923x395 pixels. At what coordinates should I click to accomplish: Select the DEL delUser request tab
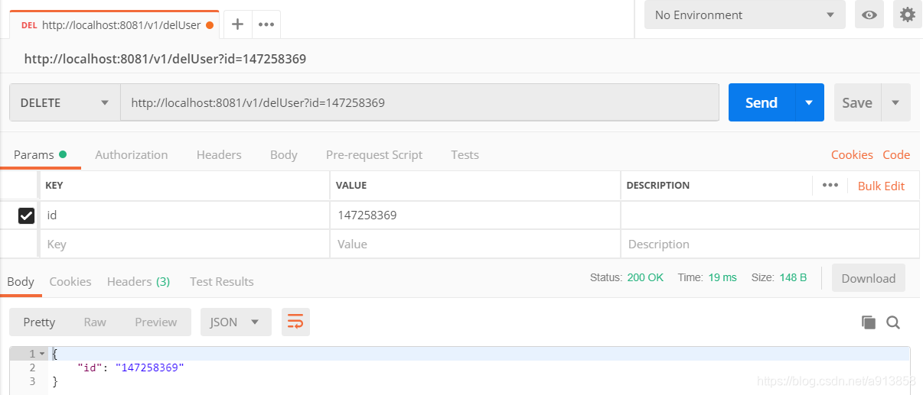pyautogui.click(x=115, y=24)
